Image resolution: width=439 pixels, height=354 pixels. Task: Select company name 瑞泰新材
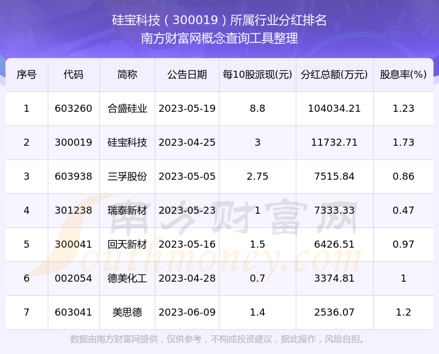point(127,210)
